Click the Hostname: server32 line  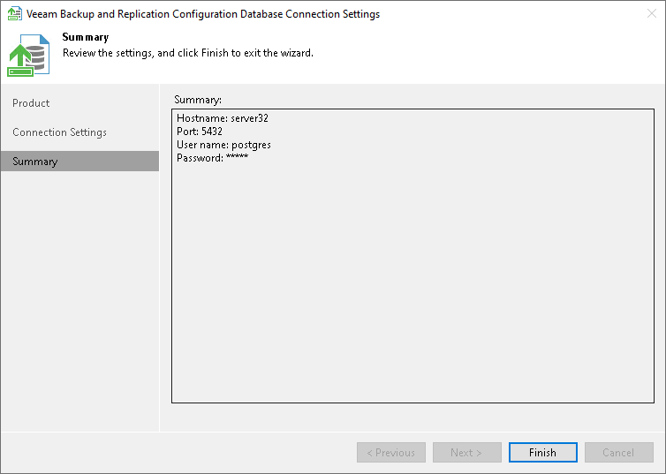click(x=223, y=118)
